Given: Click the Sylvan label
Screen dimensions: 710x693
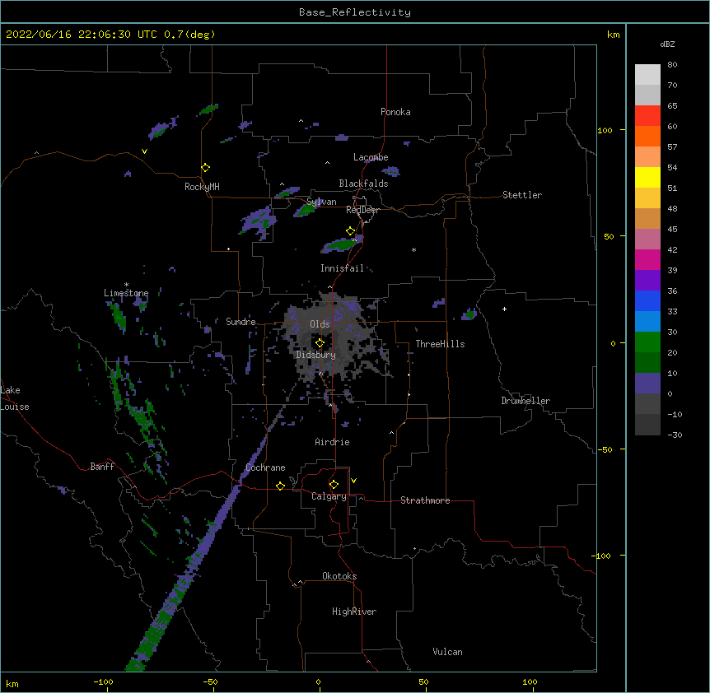Looking at the screenshot, I should 321,202.
